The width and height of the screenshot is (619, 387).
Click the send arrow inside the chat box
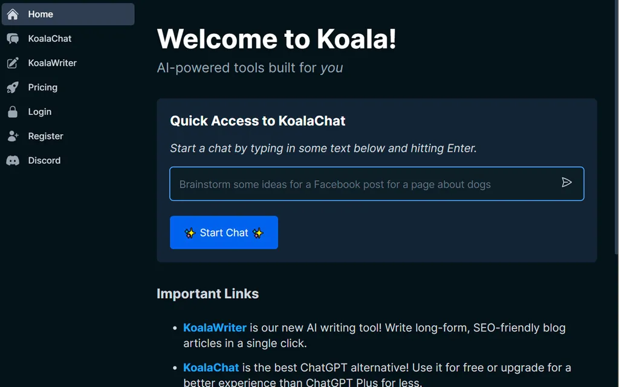pos(566,183)
